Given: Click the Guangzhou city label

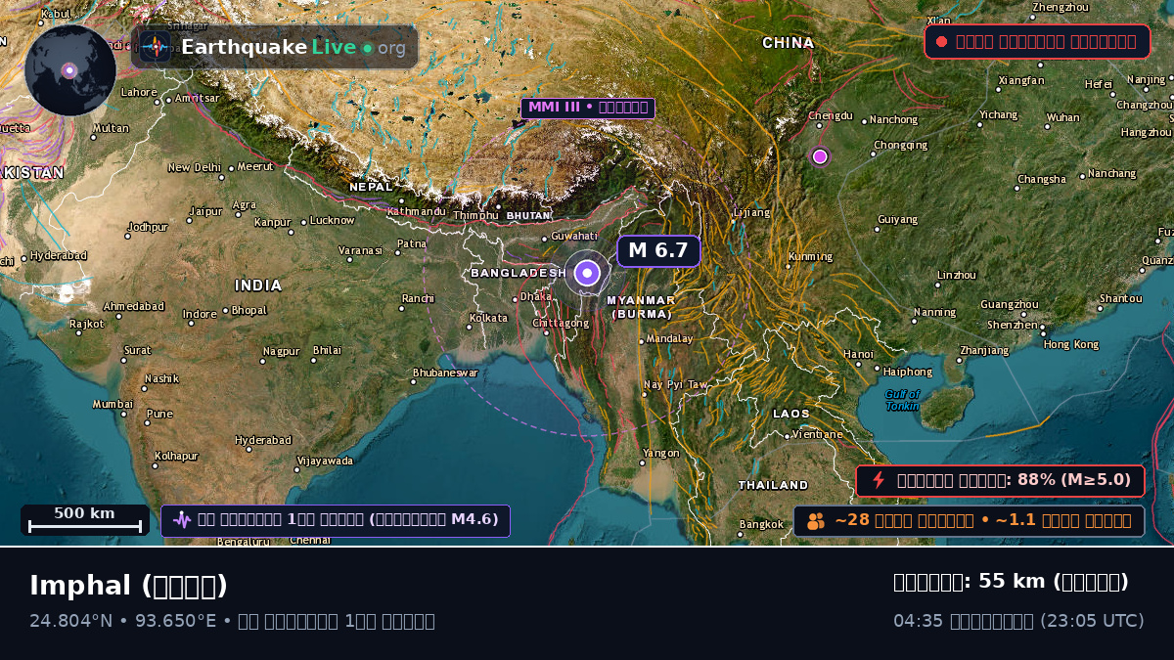Looking at the screenshot, I should click(x=1010, y=305).
